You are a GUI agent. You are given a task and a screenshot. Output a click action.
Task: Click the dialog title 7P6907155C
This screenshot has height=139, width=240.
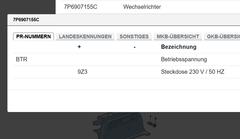click(26, 20)
